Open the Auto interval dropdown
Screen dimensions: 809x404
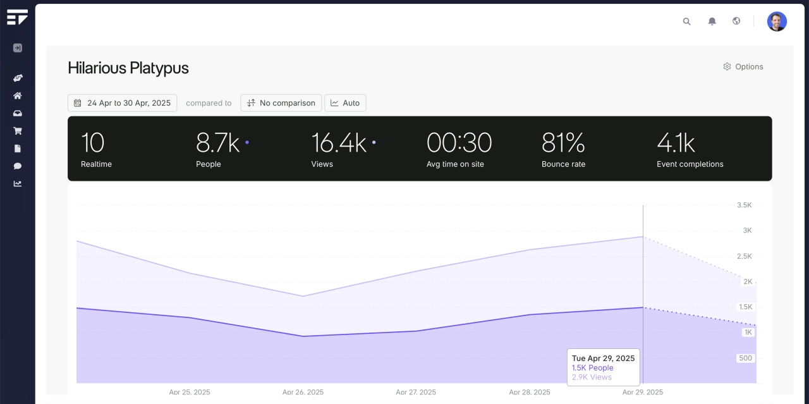[345, 103]
